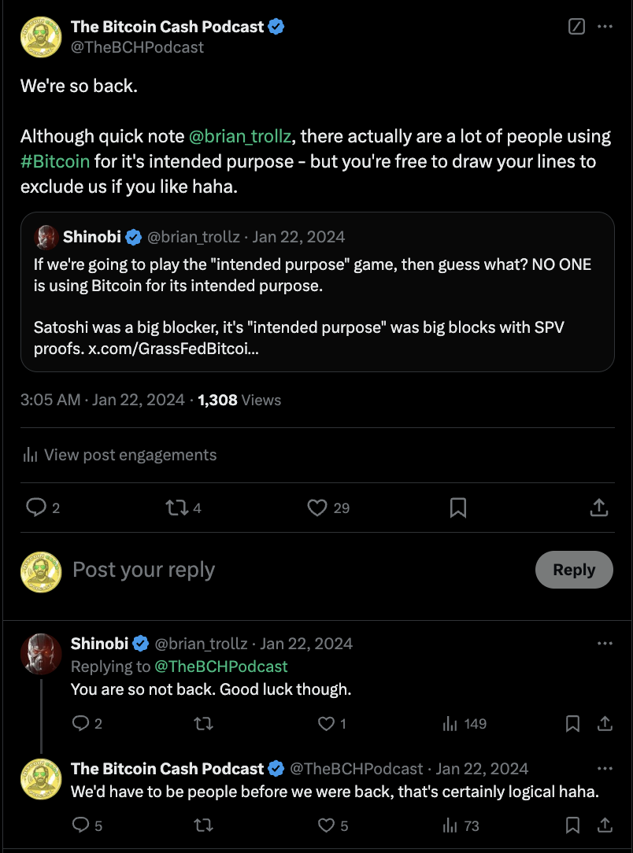The width and height of the screenshot is (633, 853).
Task: Open the @brian_trollz mention in main post
Action: pos(240,136)
